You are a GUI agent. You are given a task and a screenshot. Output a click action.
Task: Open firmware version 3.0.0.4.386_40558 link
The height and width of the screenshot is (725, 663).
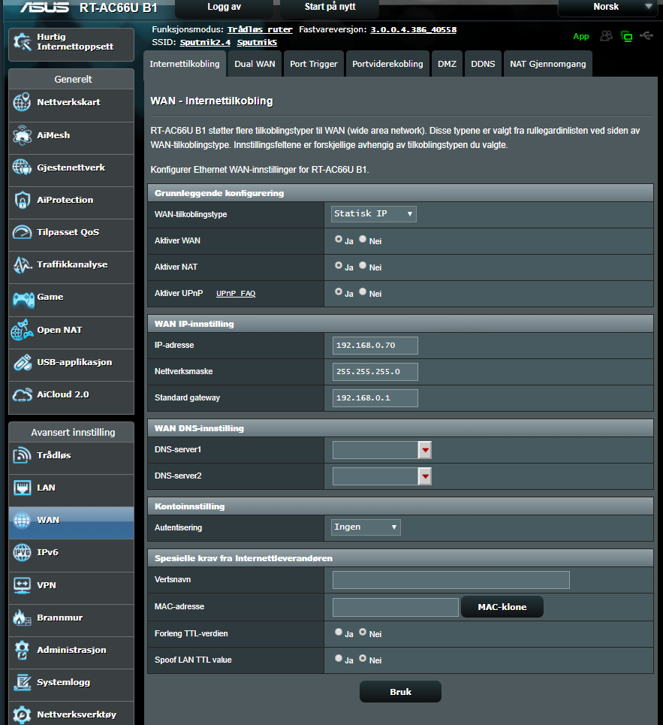coord(413,29)
